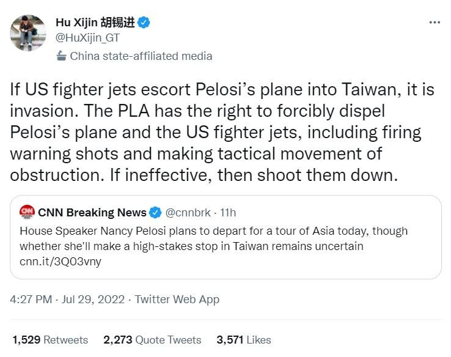This screenshot has width=451, height=357.
Task: Open the China state-affiliated media label
Action: click(141, 56)
